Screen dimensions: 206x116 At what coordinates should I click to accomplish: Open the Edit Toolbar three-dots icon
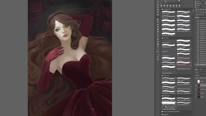tap(158, 49)
